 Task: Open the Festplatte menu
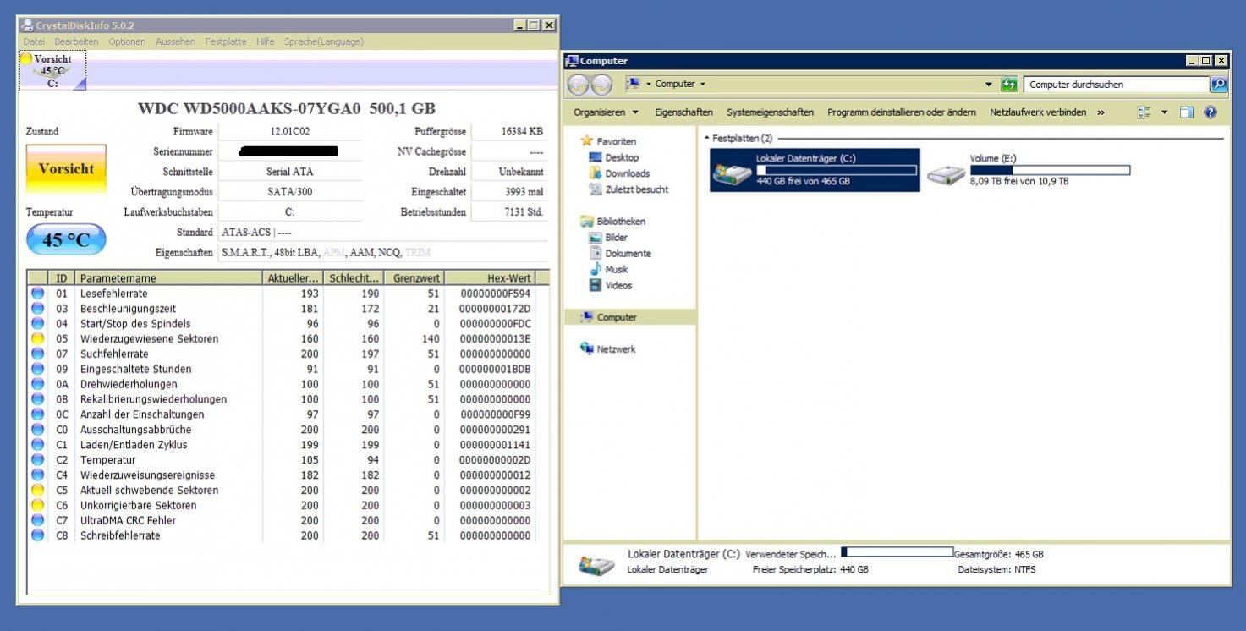226,41
